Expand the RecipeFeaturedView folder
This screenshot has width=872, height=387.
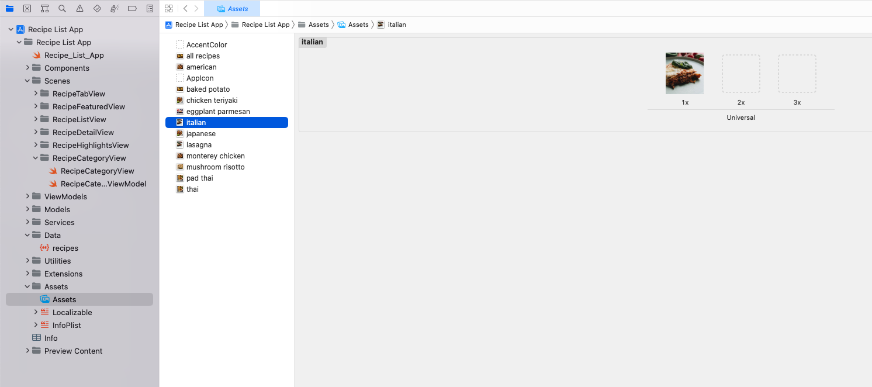pos(36,106)
